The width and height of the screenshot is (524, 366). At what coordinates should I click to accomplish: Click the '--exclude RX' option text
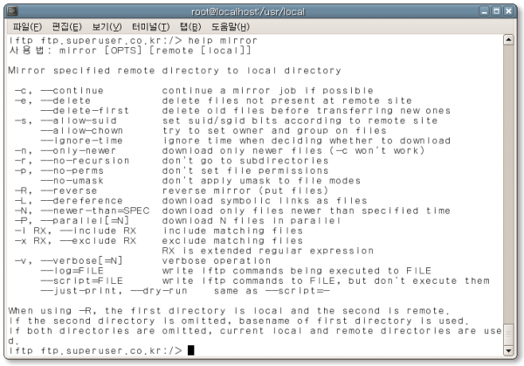(98, 241)
